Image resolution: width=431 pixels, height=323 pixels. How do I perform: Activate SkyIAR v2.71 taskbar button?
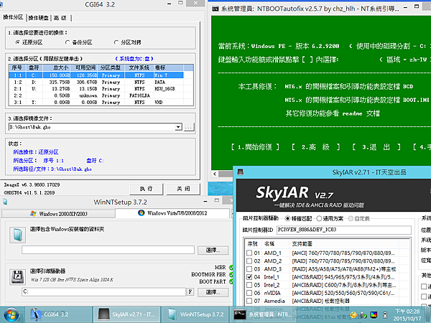click(x=127, y=315)
